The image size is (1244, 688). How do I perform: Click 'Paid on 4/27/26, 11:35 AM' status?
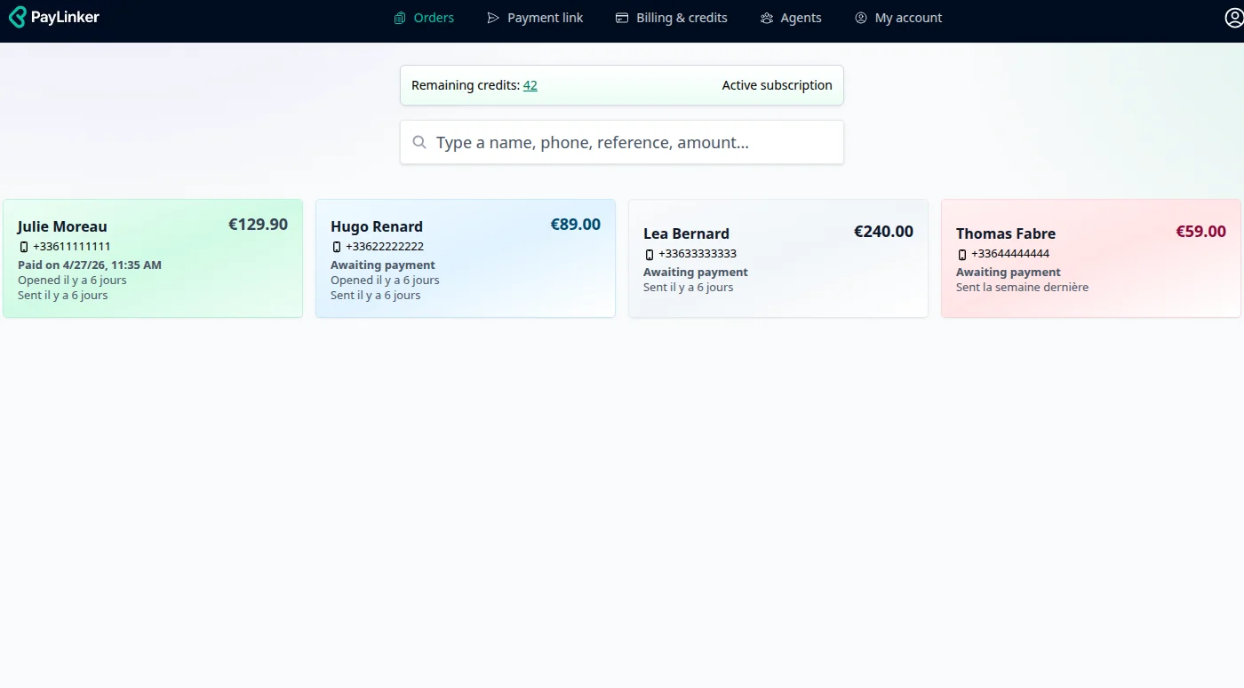90,265
